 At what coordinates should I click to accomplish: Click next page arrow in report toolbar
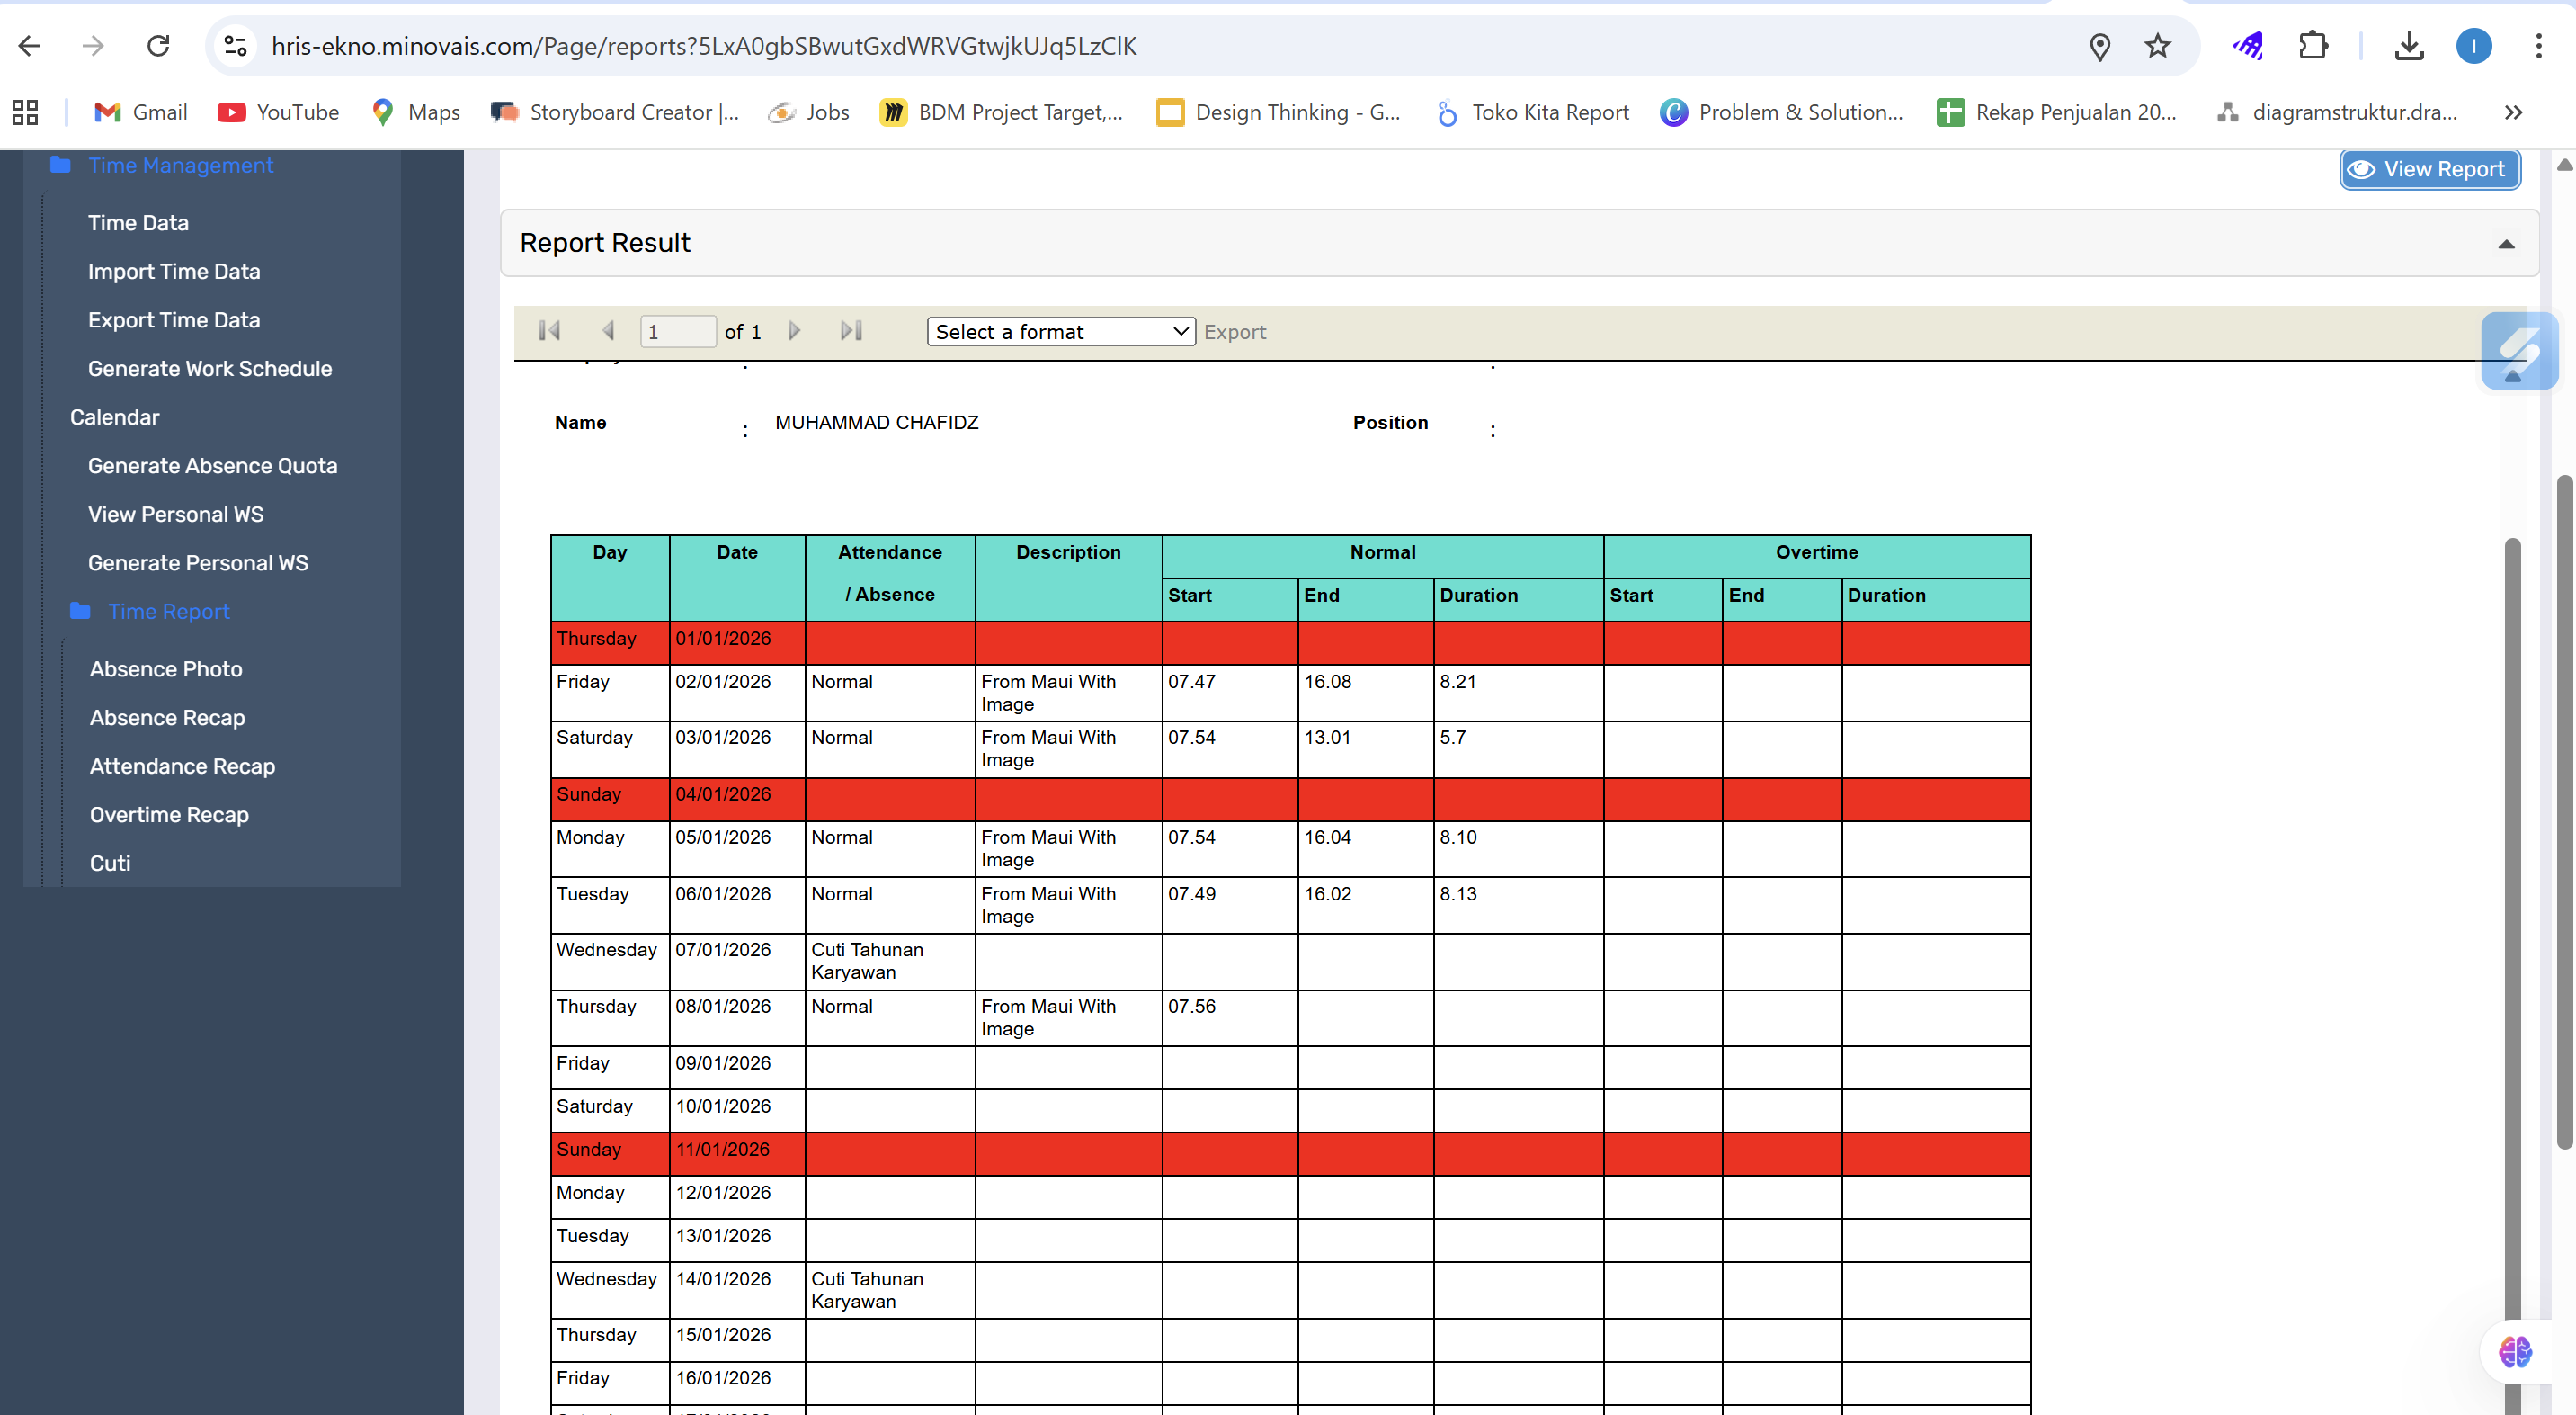[x=794, y=331]
